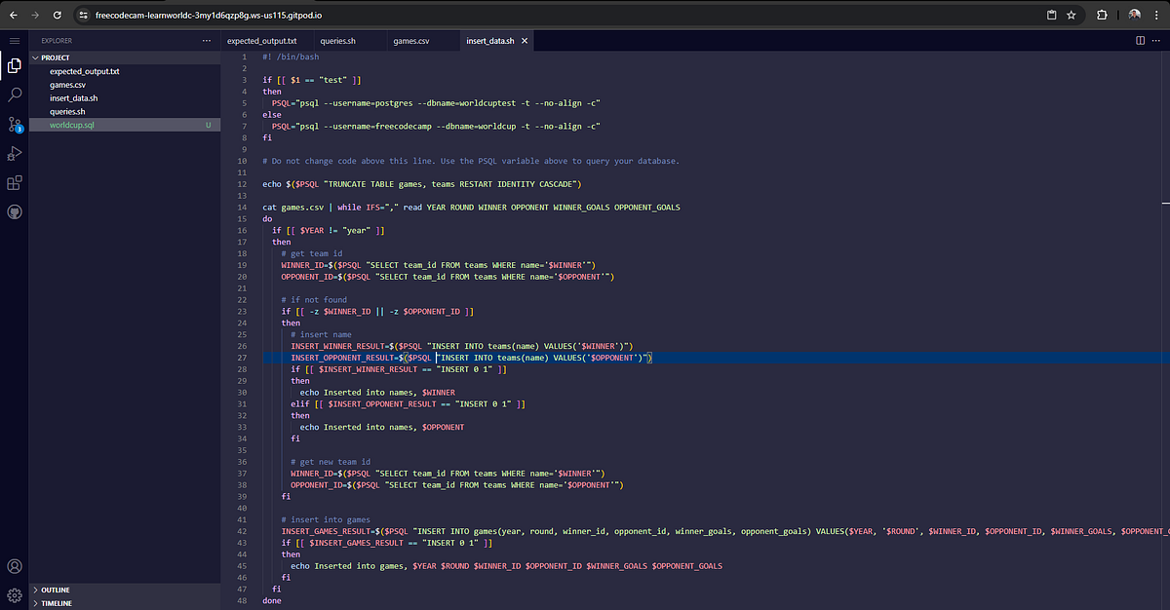This screenshot has height=610, width=1170.
Task: Click the browser address bar
Action: tap(390, 15)
